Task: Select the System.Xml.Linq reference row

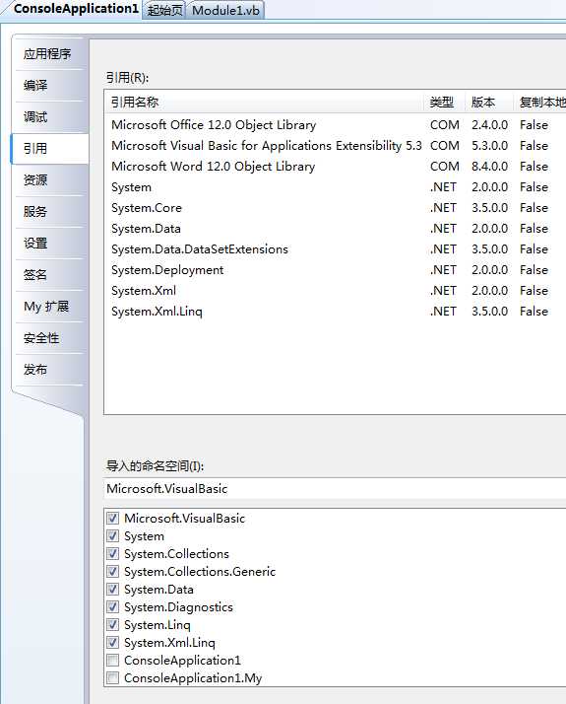Action: 336,312
